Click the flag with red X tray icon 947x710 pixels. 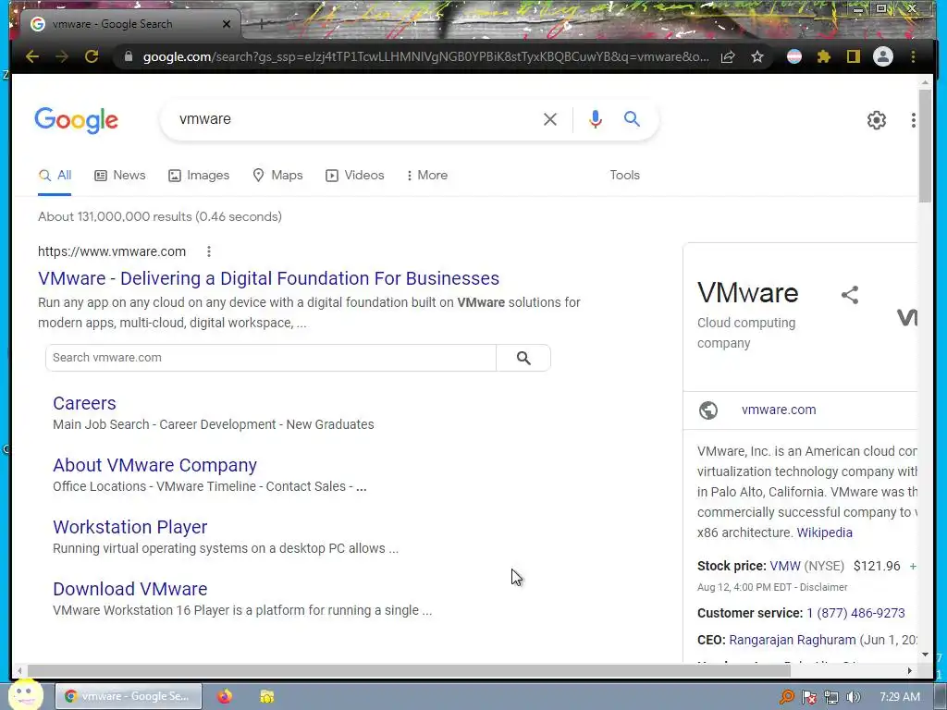pyautogui.click(x=808, y=697)
